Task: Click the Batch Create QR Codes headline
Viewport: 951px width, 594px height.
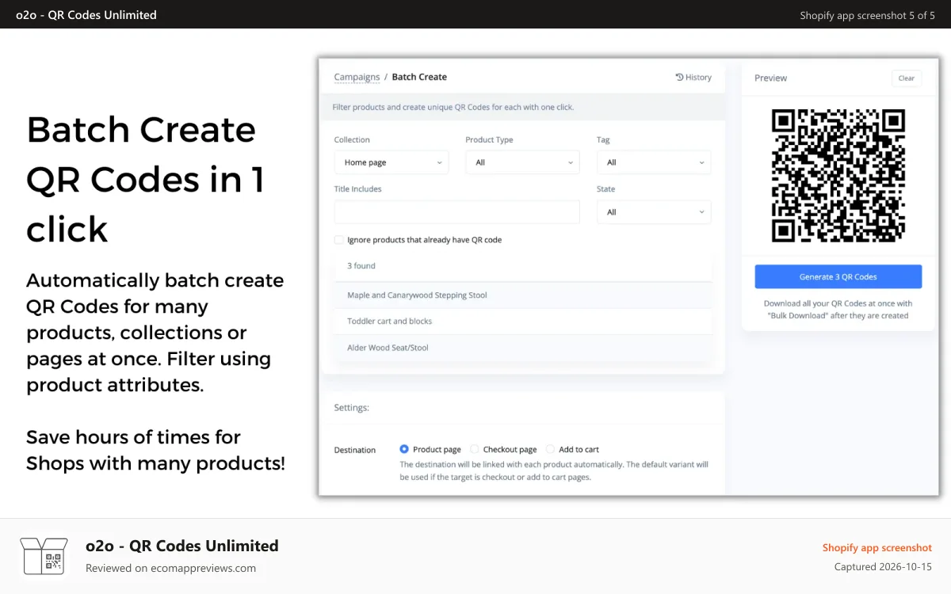Action: (x=145, y=179)
